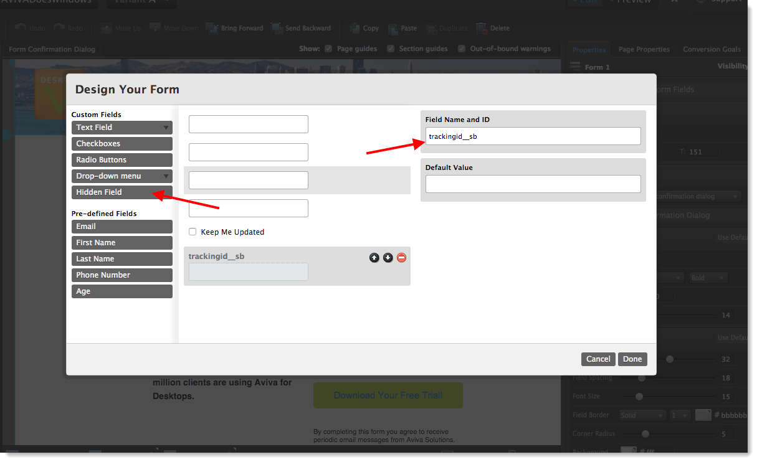
Task: Adjust the Font Size slider
Action: pyautogui.click(x=639, y=397)
